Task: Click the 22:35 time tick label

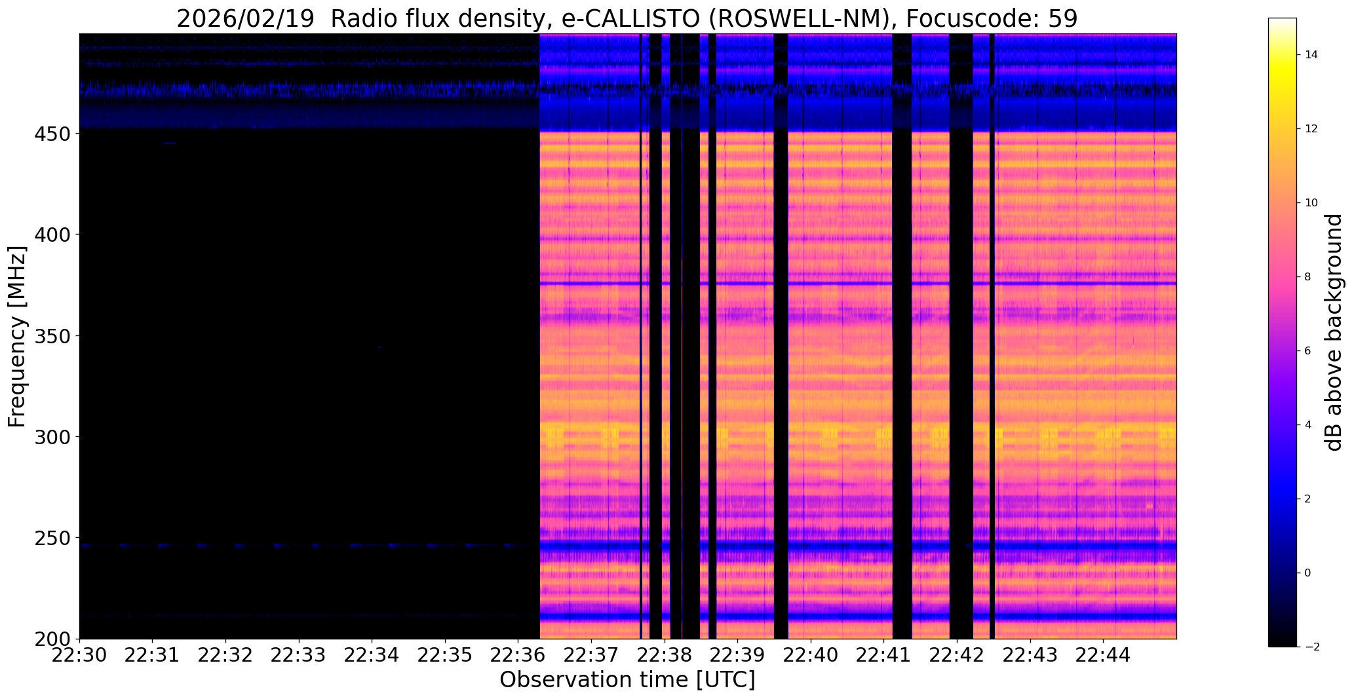Action: (446, 654)
